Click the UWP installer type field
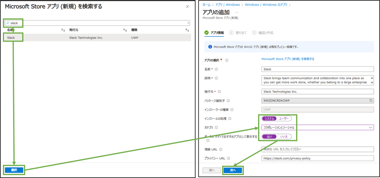 (318, 110)
